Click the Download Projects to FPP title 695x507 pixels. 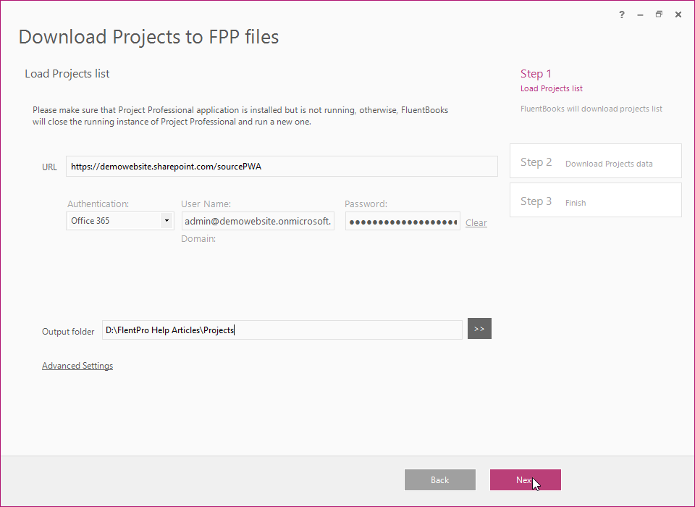tap(148, 36)
